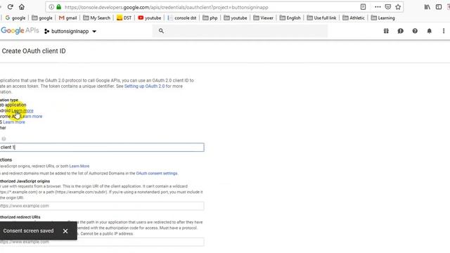
Task: Click the green secure padlock icon
Action: (x=59, y=7)
